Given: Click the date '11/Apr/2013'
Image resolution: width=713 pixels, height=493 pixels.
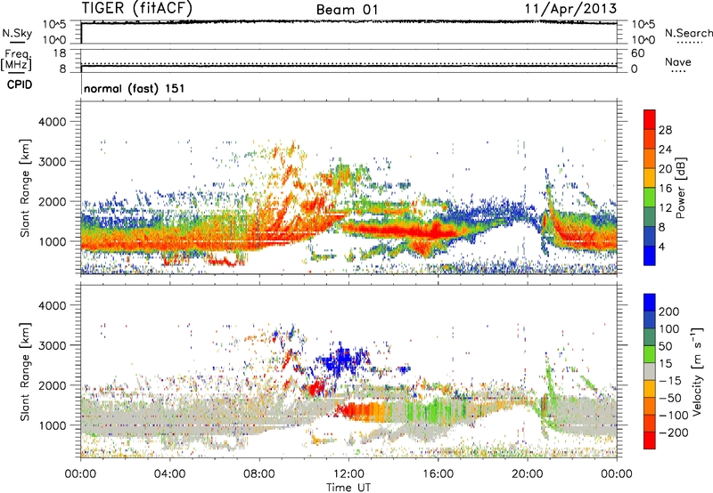Looking at the screenshot, I should point(570,9).
